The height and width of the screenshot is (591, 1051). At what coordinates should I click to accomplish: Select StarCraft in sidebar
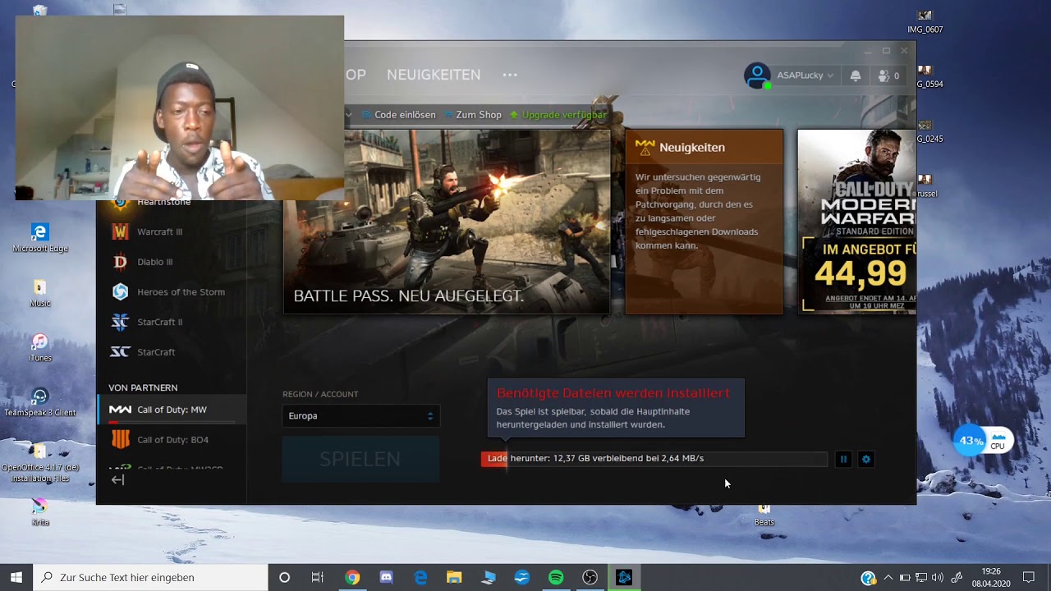(x=172, y=352)
